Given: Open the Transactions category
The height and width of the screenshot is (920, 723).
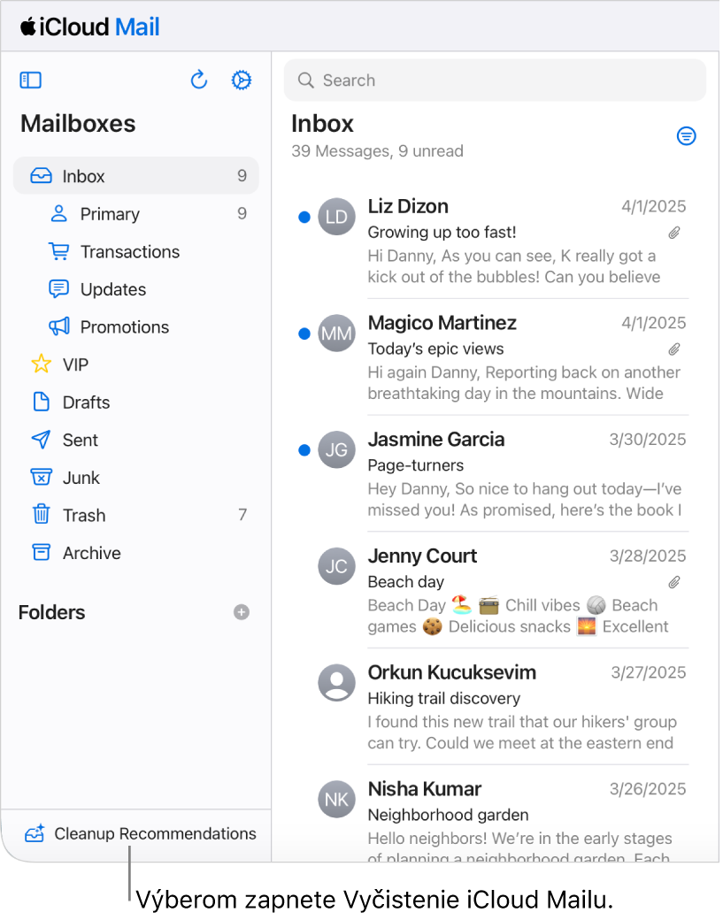Looking at the screenshot, I should coord(136,252).
